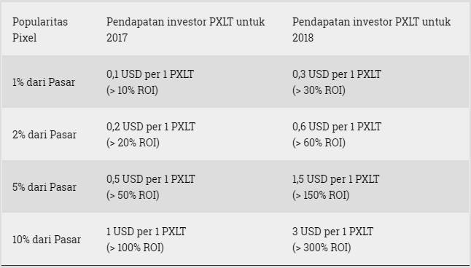
Task: Click the '5% dari Pasar' row label
Action: pyautogui.click(x=44, y=186)
